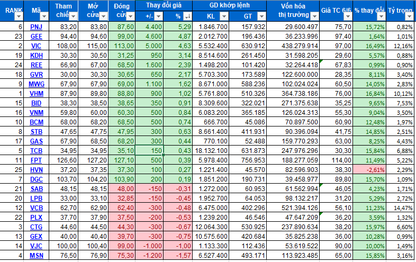Viewport: 416px width, 262px height.
Task: Select the 12,16% weight cell
Action: [x=401, y=46]
